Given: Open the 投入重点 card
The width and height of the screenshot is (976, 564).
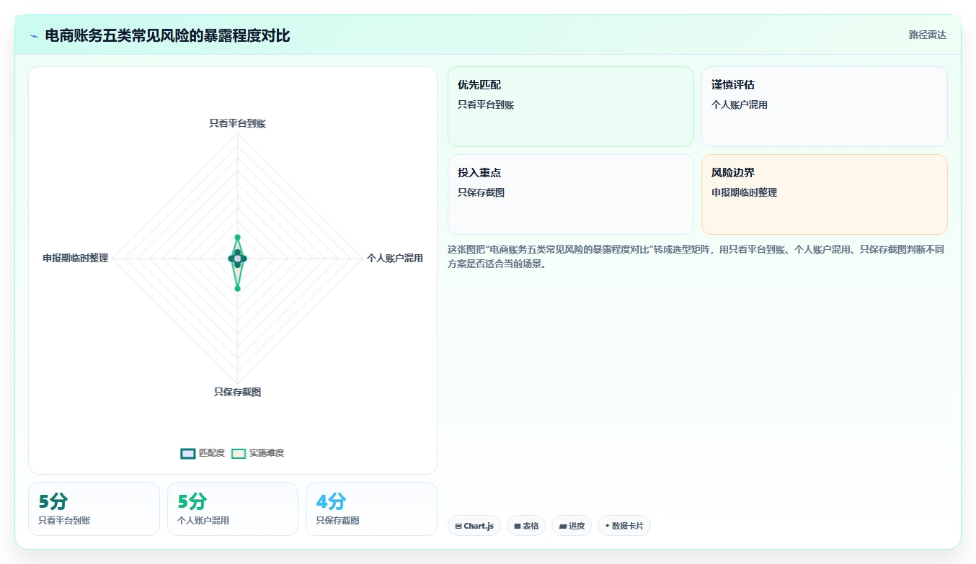Looking at the screenshot, I should coord(571,194).
